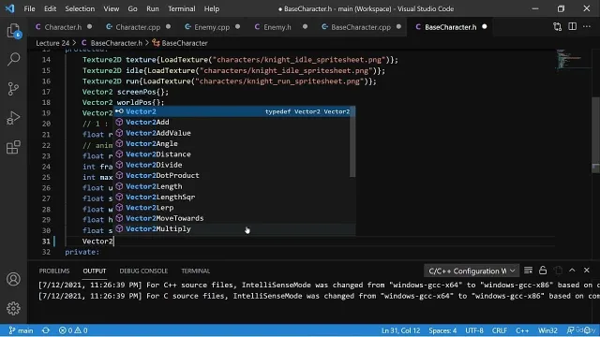Screen dimensions: 600x337
Task: Switch to Enemy.cpp tab
Action: coord(212,27)
